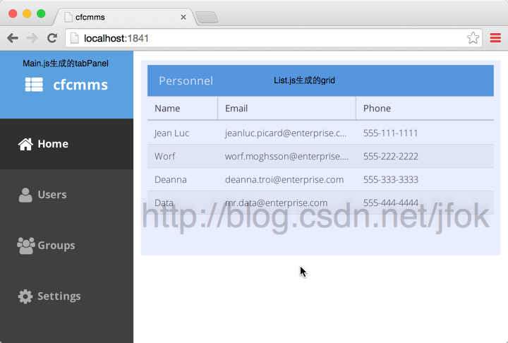Click the cfcmms grid logo icon
The width and height of the screenshot is (508, 343).
pos(34,85)
